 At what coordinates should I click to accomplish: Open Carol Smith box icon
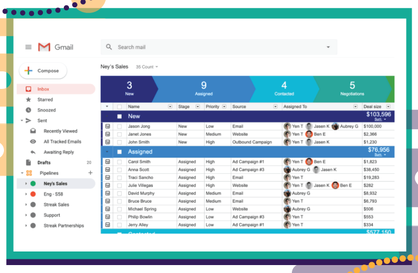click(x=107, y=162)
